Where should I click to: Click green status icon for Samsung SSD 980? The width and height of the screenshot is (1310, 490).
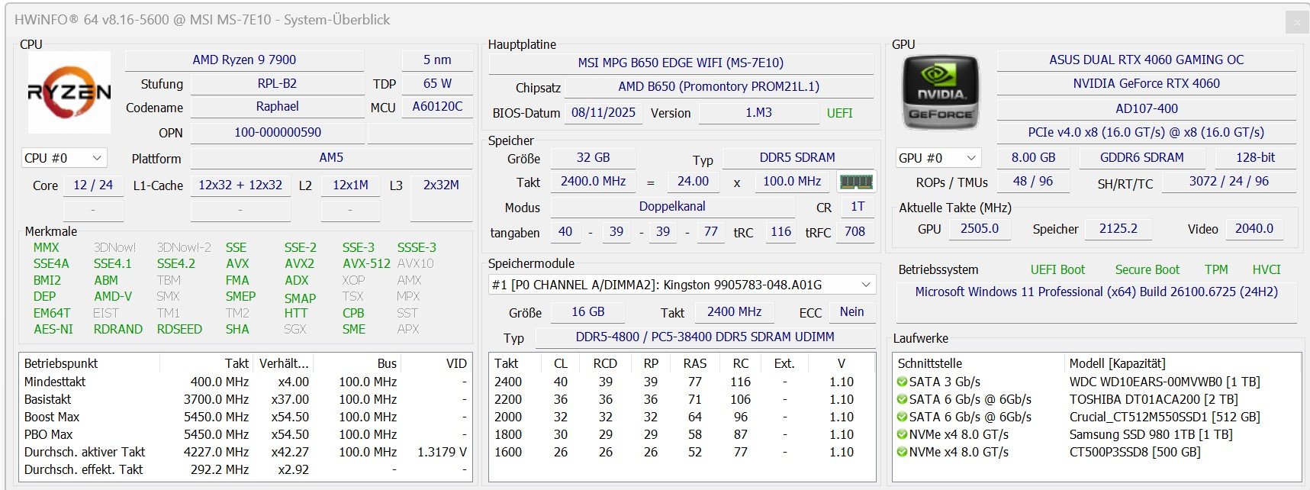902,434
